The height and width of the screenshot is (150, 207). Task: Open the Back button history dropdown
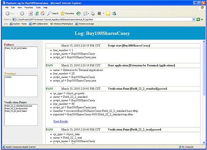[17, 14]
